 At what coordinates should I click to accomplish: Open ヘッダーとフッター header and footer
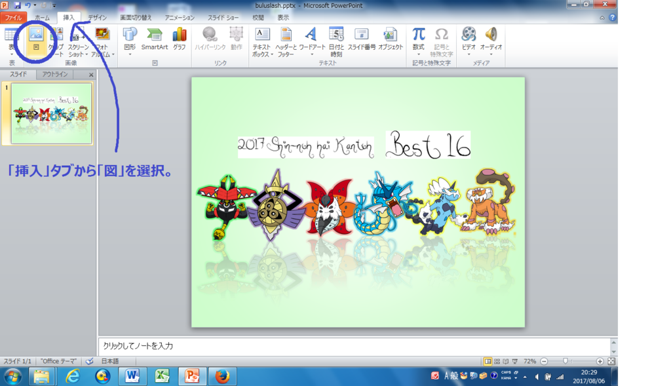click(x=286, y=41)
